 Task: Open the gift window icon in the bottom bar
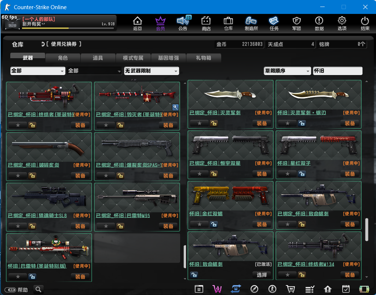click(x=199, y=289)
